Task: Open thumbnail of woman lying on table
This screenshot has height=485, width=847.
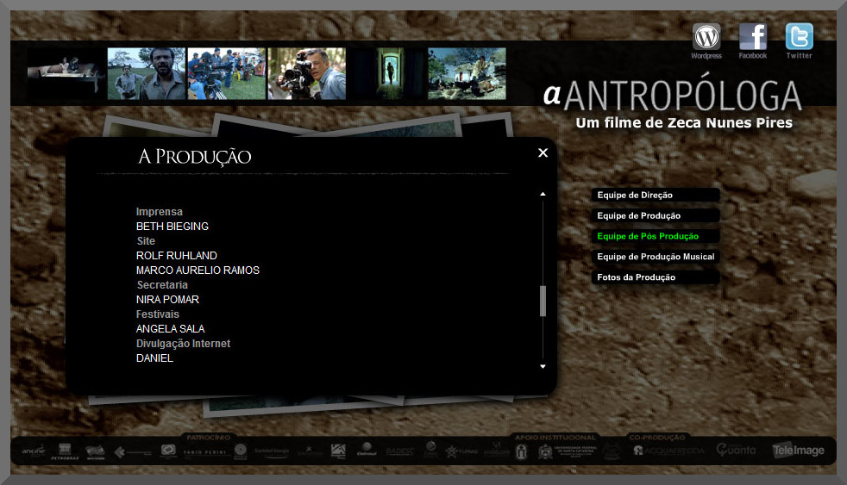Action: (x=66, y=74)
